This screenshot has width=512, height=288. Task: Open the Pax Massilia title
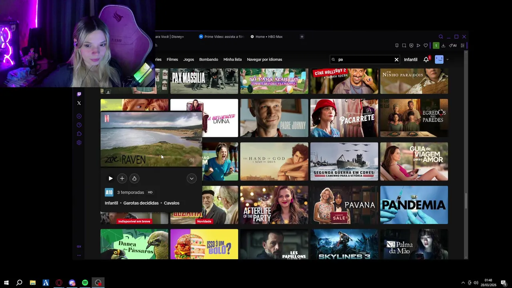click(x=204, y=81)
